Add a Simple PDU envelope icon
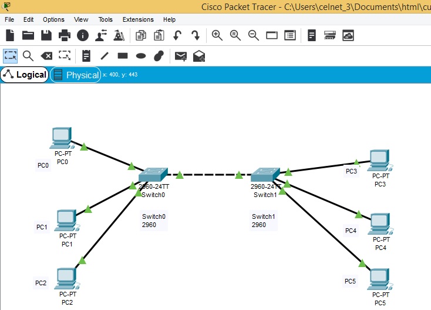431x310 pixels. point(181,56)
